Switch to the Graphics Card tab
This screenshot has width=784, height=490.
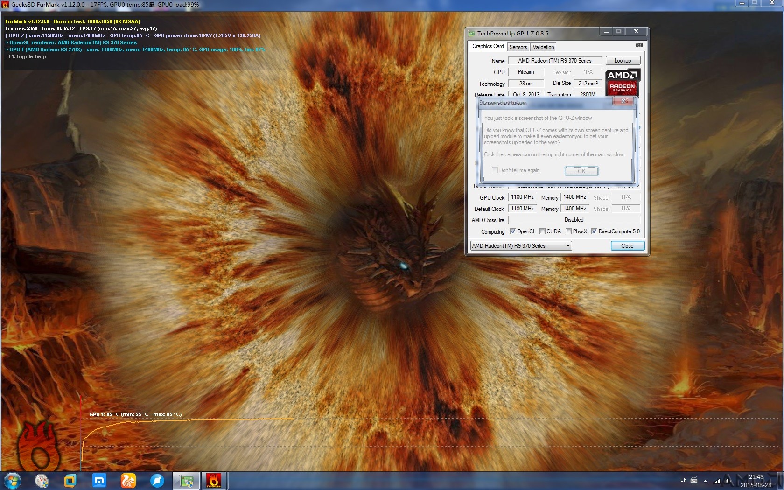[x=488, y=46]
